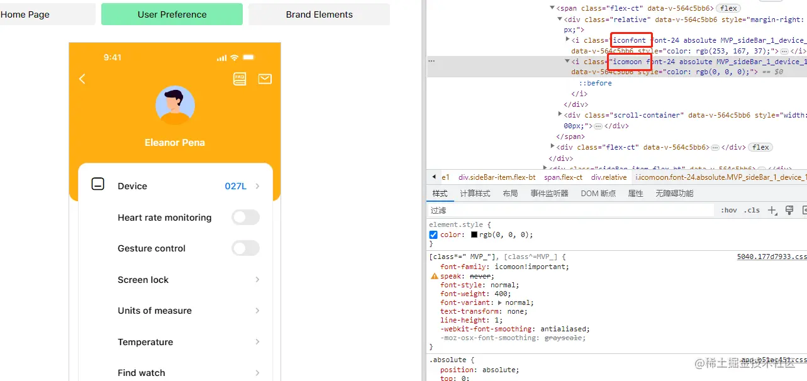
Task: Open Find watch chevron
Action: [x=257, y=373]
